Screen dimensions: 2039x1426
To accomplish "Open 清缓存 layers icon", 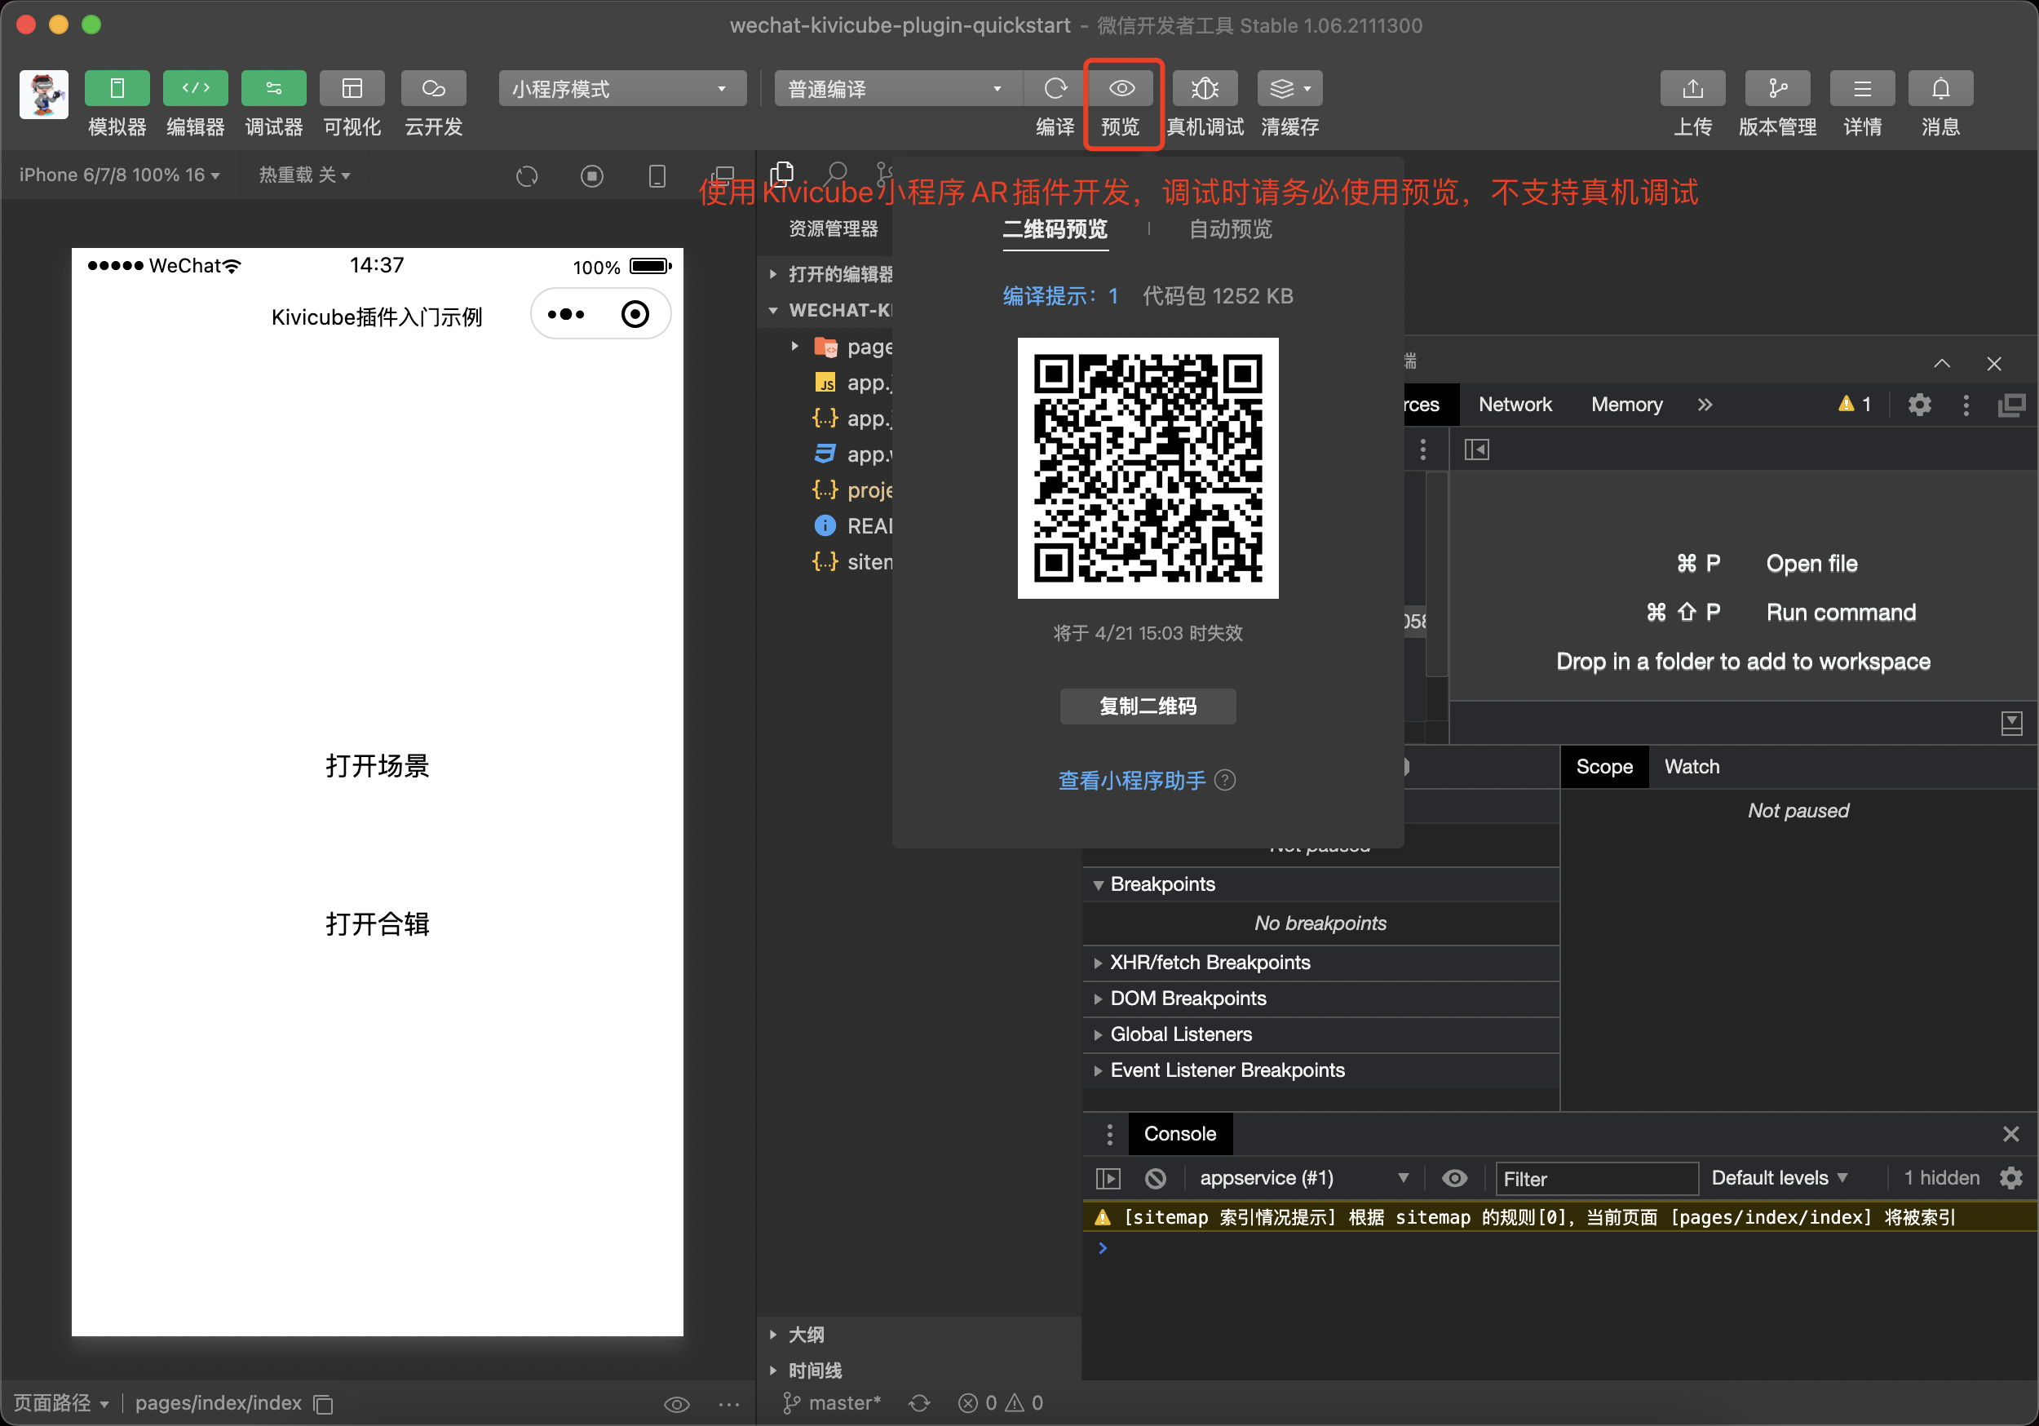I will [x=1282, y=88].
